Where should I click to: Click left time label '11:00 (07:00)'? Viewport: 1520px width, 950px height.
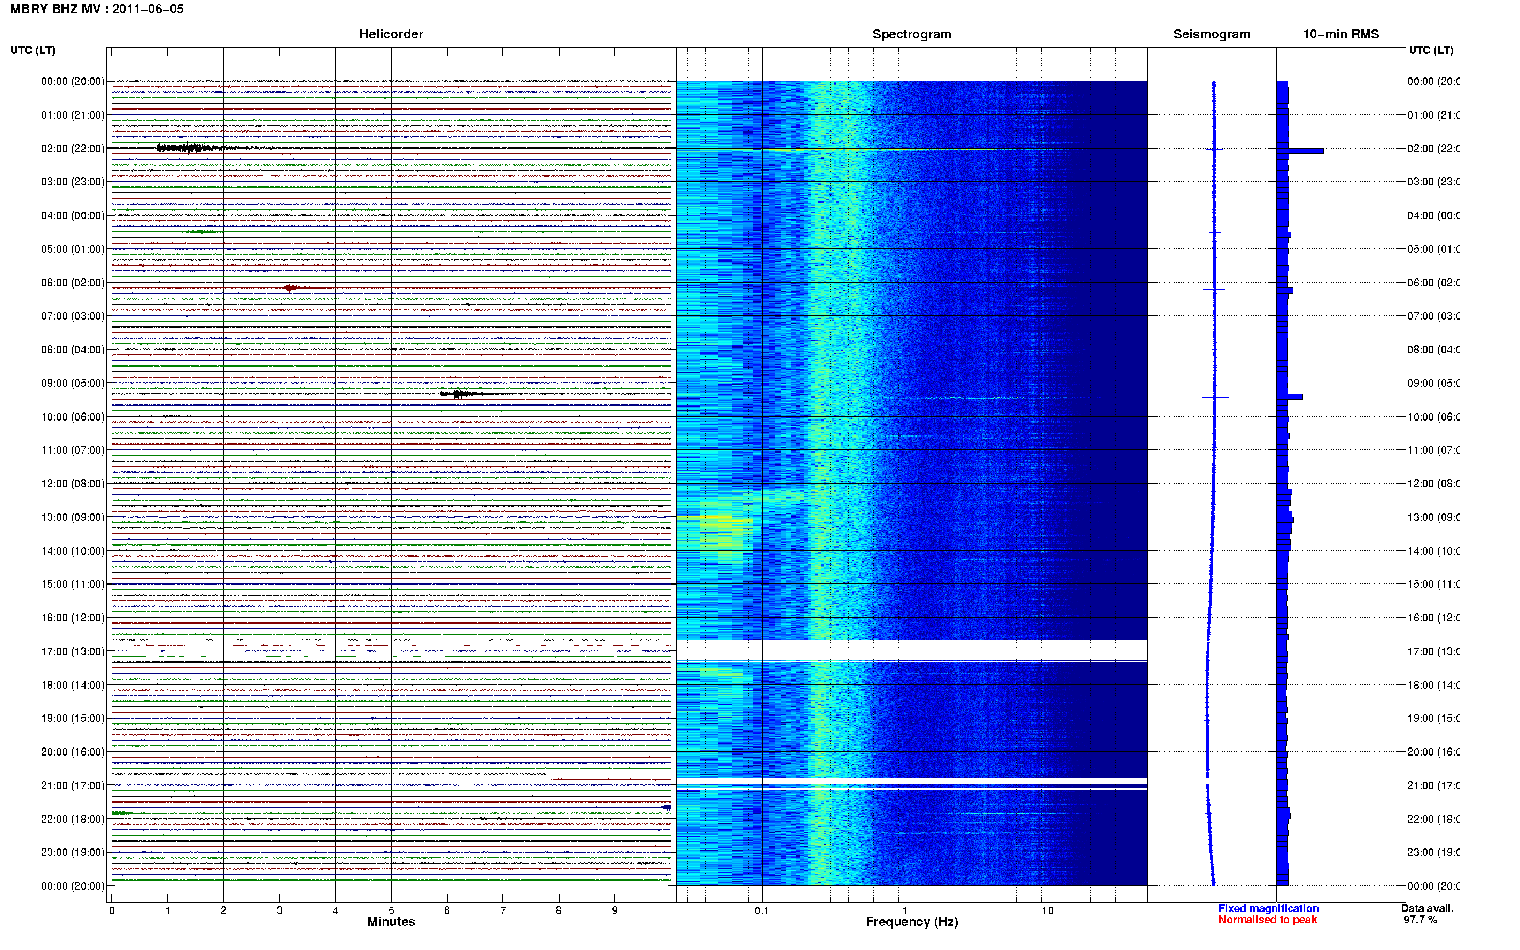(x=73, y=450)
